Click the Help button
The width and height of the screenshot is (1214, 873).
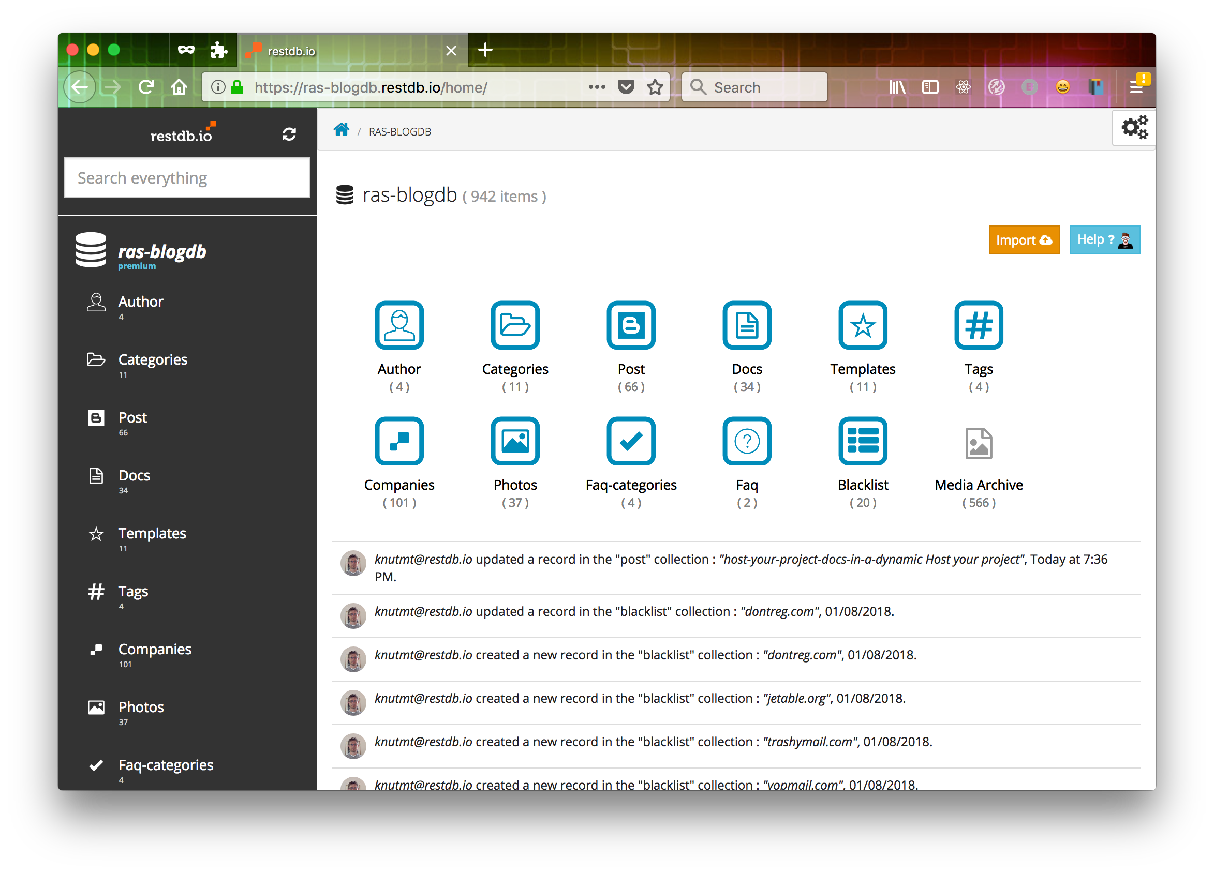pos(1104,239)
